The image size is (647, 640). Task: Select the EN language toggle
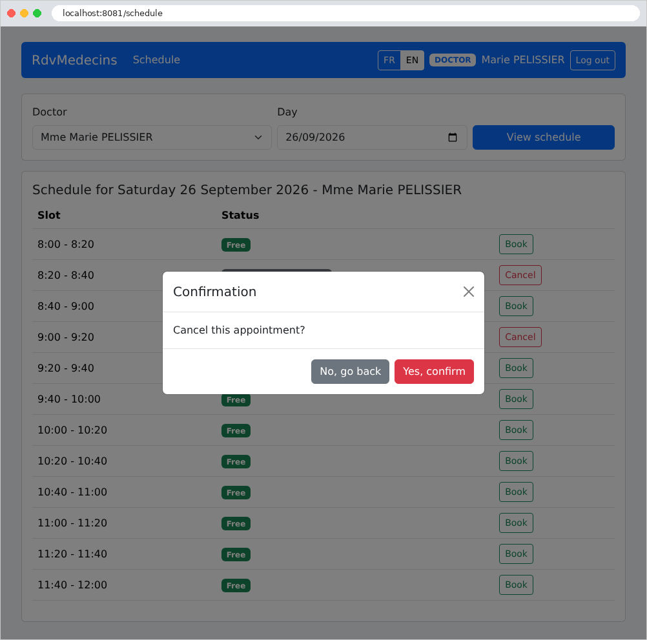click(412, 60)
